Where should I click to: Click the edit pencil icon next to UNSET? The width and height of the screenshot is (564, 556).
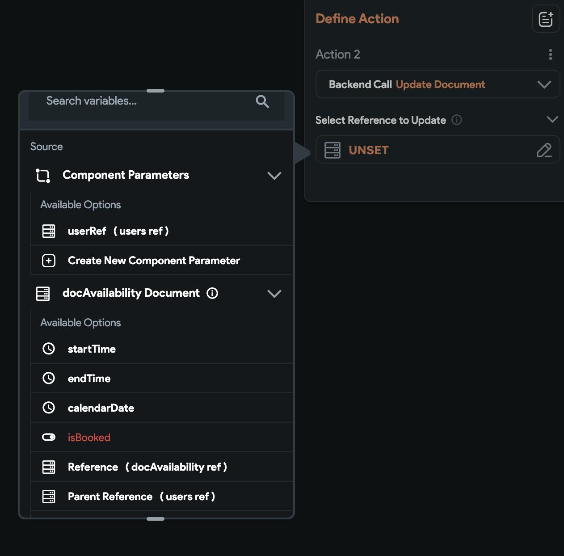pos(544,150)
